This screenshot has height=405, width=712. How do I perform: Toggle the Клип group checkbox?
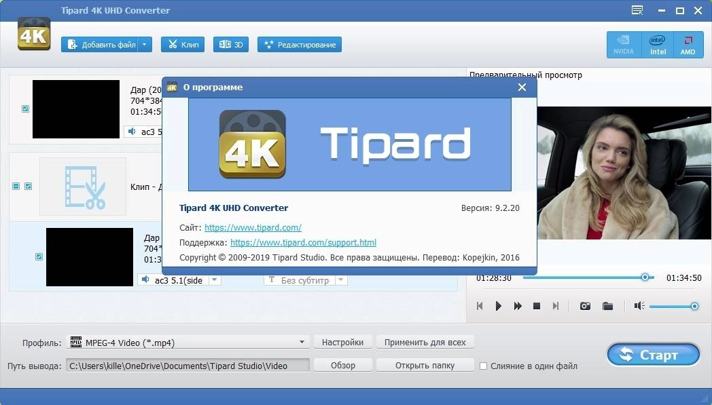pyautogui.click(x=28, y=187)
